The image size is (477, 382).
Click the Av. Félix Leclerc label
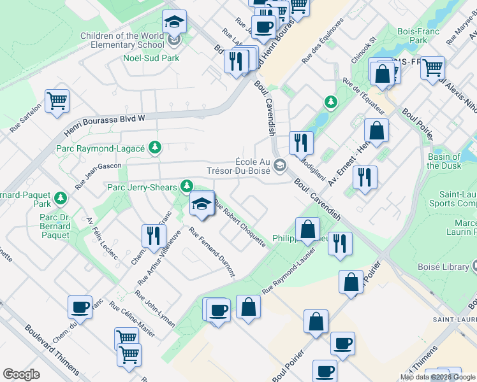click(102, 238)
